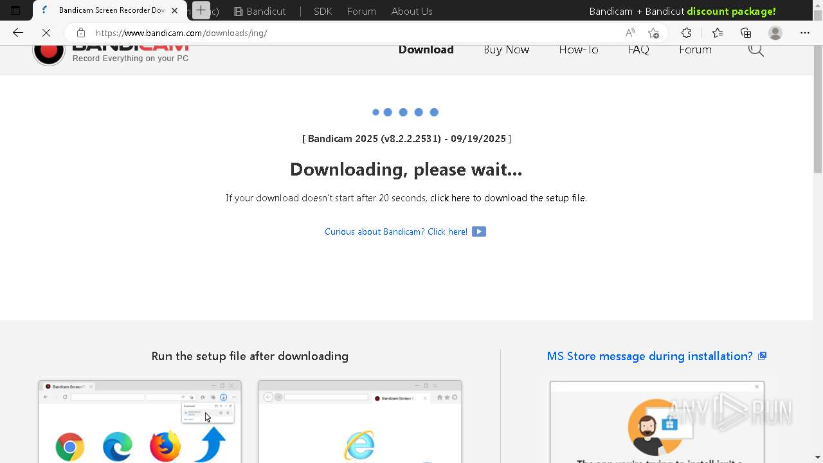The width and height of the screenshot is (823, 463).
Task: Open the Forum item in main navigation
Action: (695, 50)
